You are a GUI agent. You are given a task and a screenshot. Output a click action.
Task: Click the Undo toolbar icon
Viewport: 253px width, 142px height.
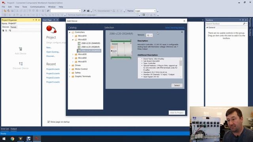pos(30,11)
